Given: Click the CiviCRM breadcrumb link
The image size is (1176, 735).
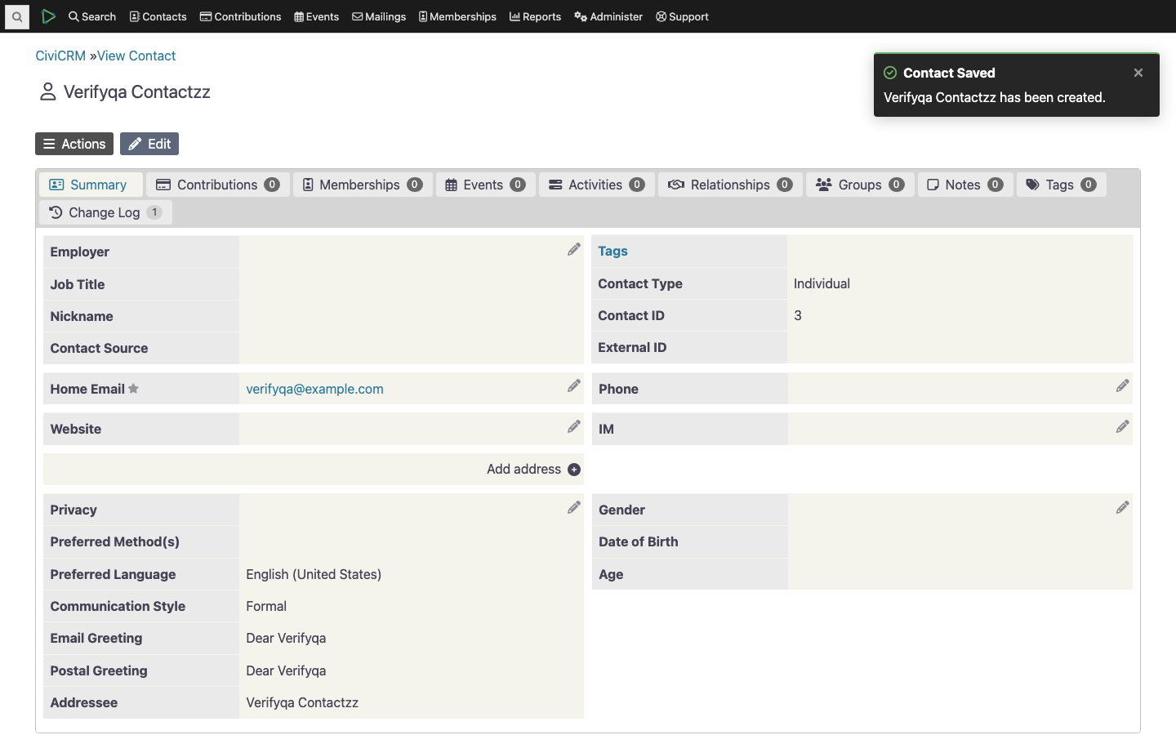Looking at the screenshot, I should [x=60, y=56].
